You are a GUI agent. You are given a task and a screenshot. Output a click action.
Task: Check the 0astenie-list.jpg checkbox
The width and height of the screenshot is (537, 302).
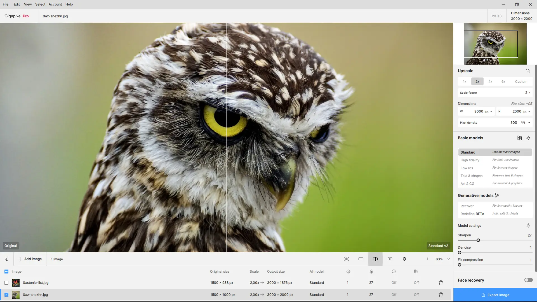(x=6, y=283)
